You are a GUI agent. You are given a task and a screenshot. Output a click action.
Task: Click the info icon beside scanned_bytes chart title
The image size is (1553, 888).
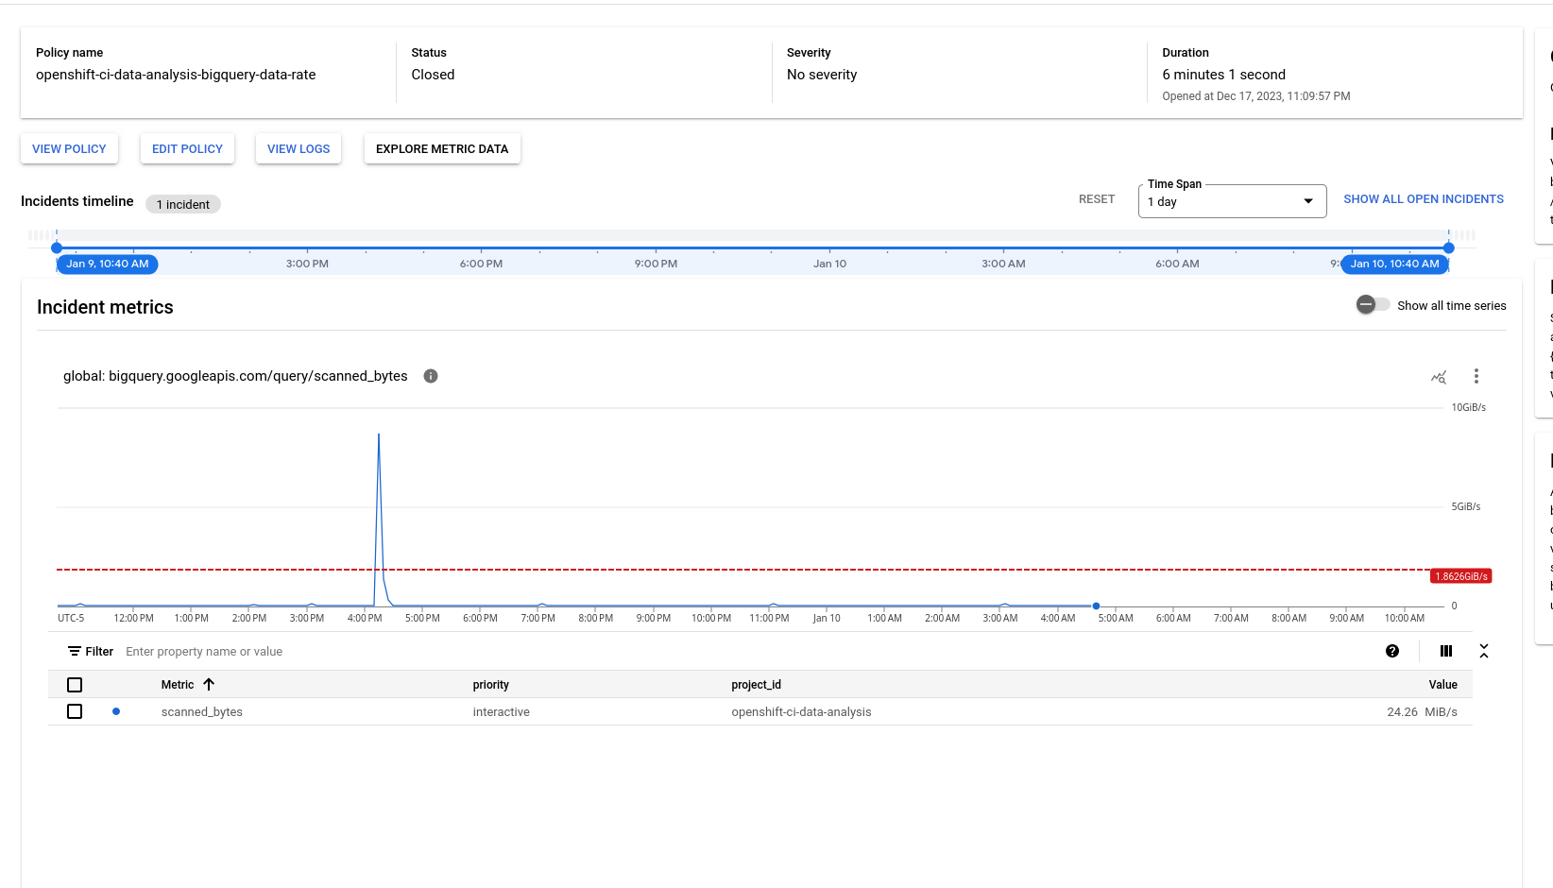[x=431, y=376]
